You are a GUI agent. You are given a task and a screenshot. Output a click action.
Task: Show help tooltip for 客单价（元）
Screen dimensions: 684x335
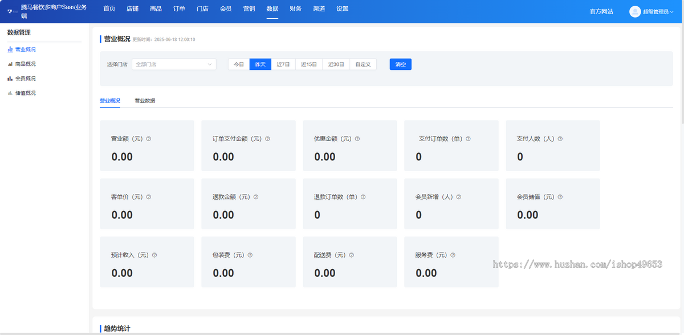[149, 197]
